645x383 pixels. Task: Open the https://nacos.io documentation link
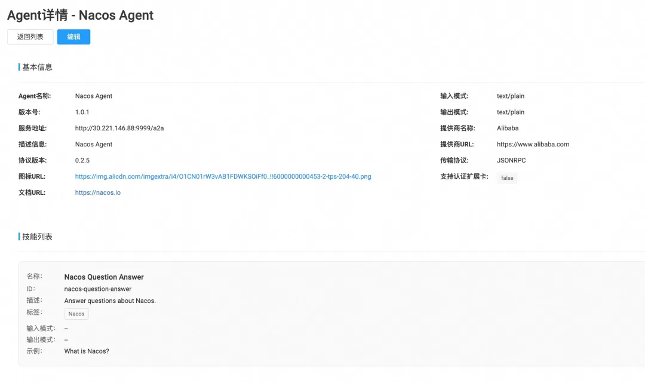coord(98,192)
